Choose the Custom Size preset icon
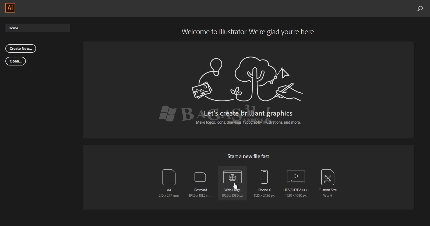Viewport: 430px width, 226px height. (x=328, y=177)
